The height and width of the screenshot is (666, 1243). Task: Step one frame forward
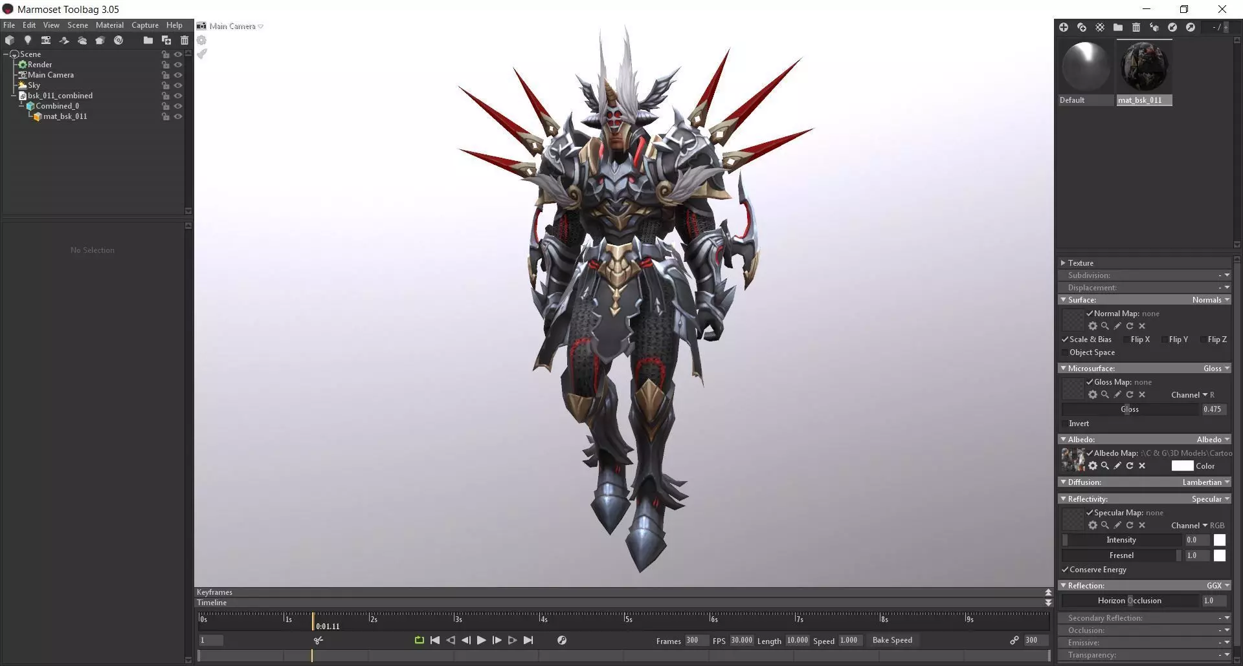497,640
